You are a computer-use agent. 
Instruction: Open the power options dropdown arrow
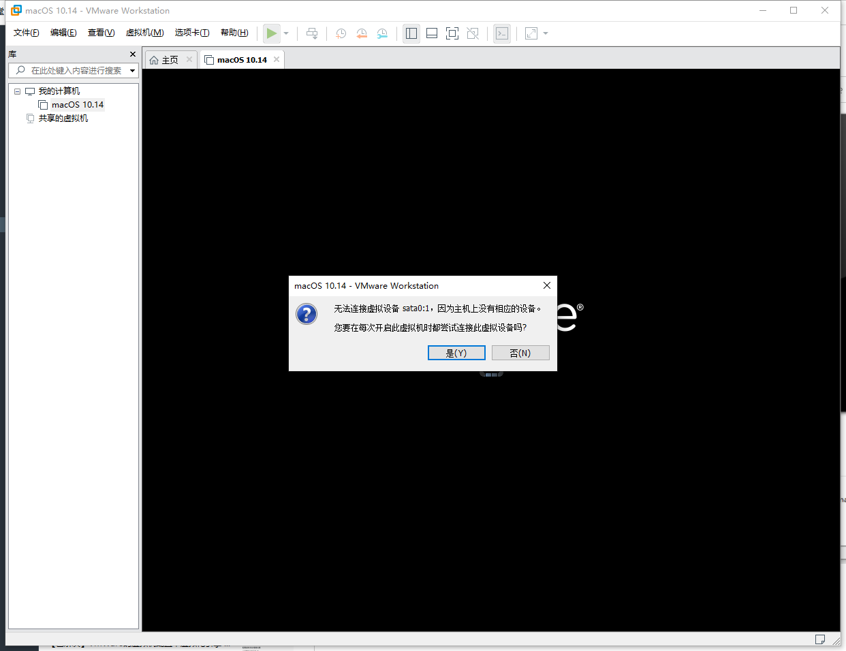pyautogui.click(x=286, y=33)
